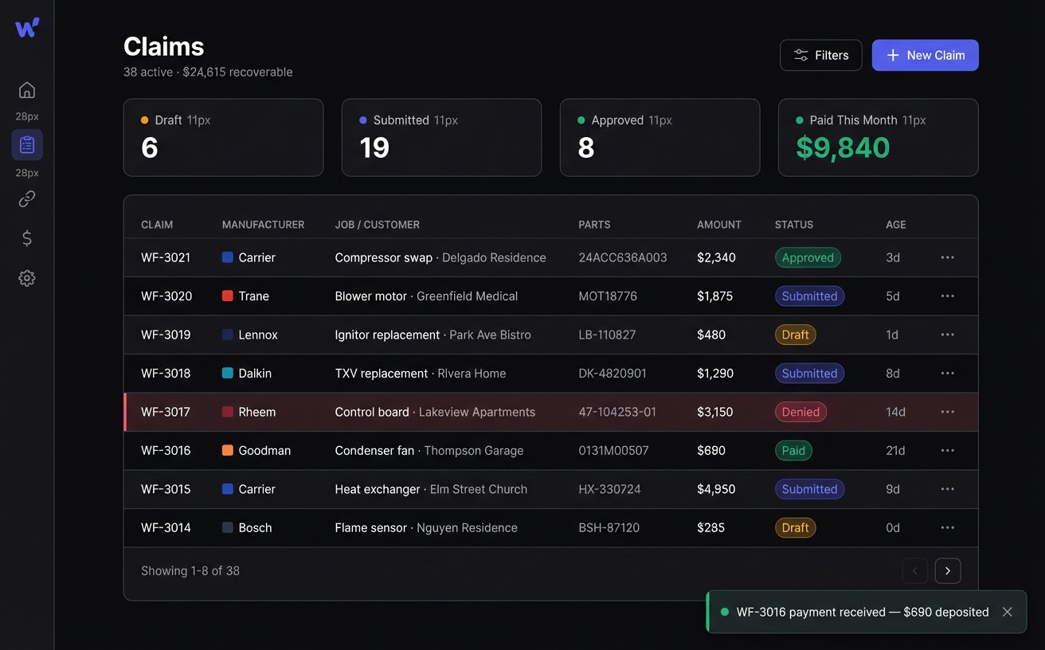The image size is (1045, 650).
Task: Open the payments dollar icon in sidebar
Action: click(x=26, y=238)
